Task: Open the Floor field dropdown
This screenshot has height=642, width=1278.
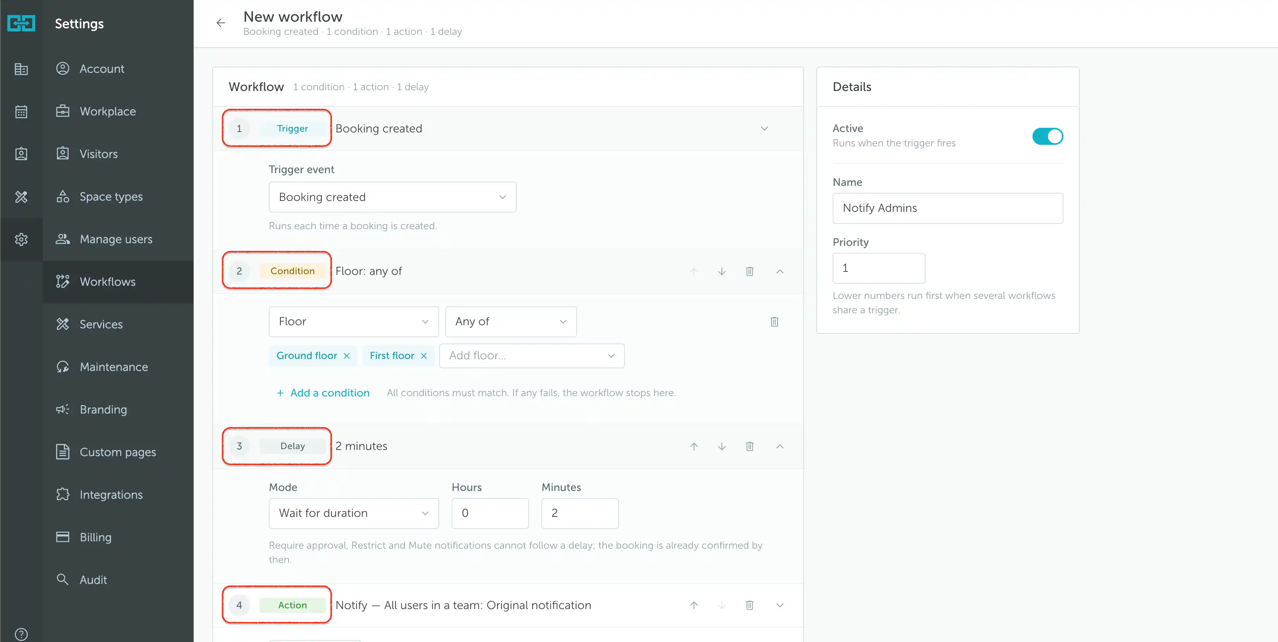Action: (x=354, y=321)
